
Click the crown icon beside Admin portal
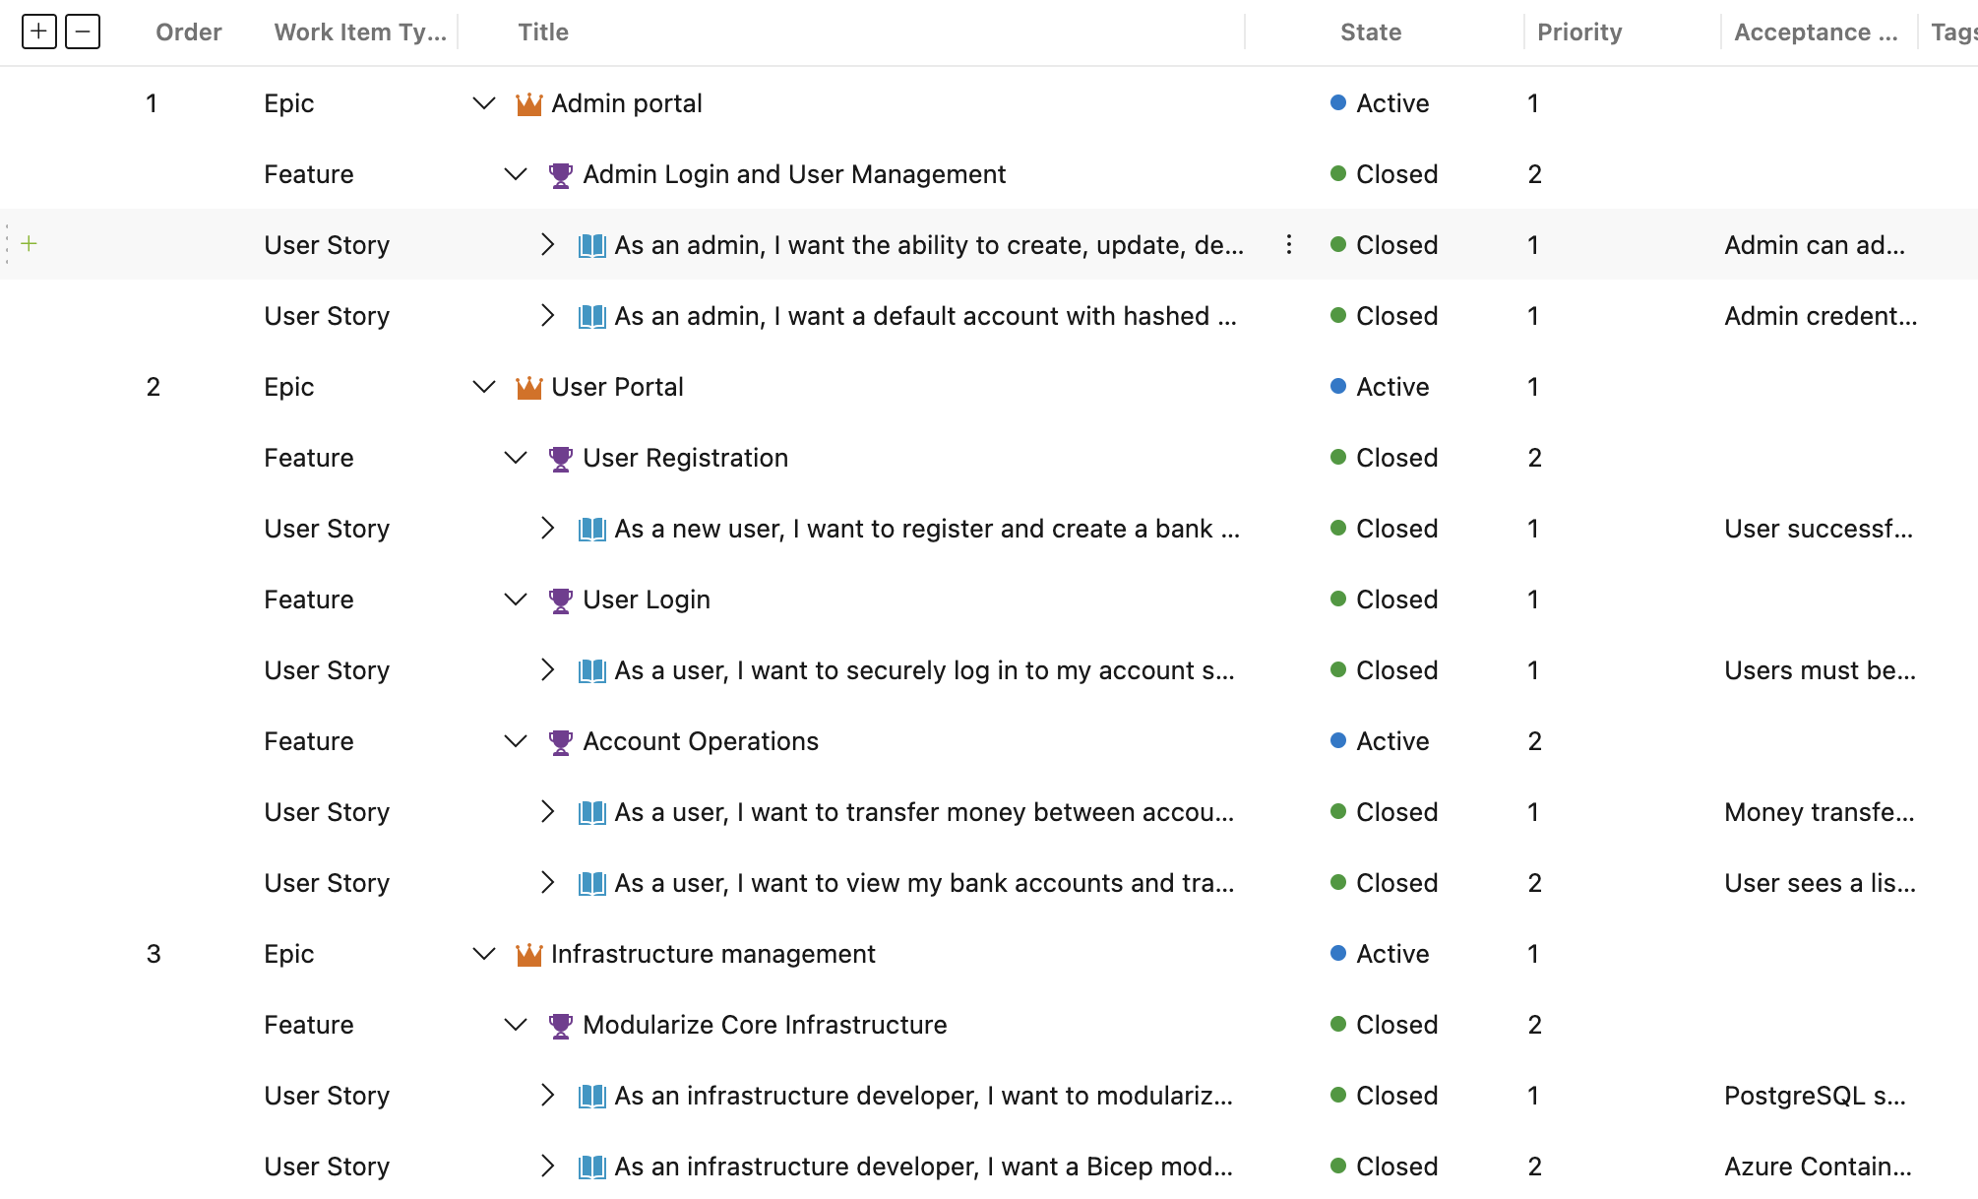coord(528,103)
